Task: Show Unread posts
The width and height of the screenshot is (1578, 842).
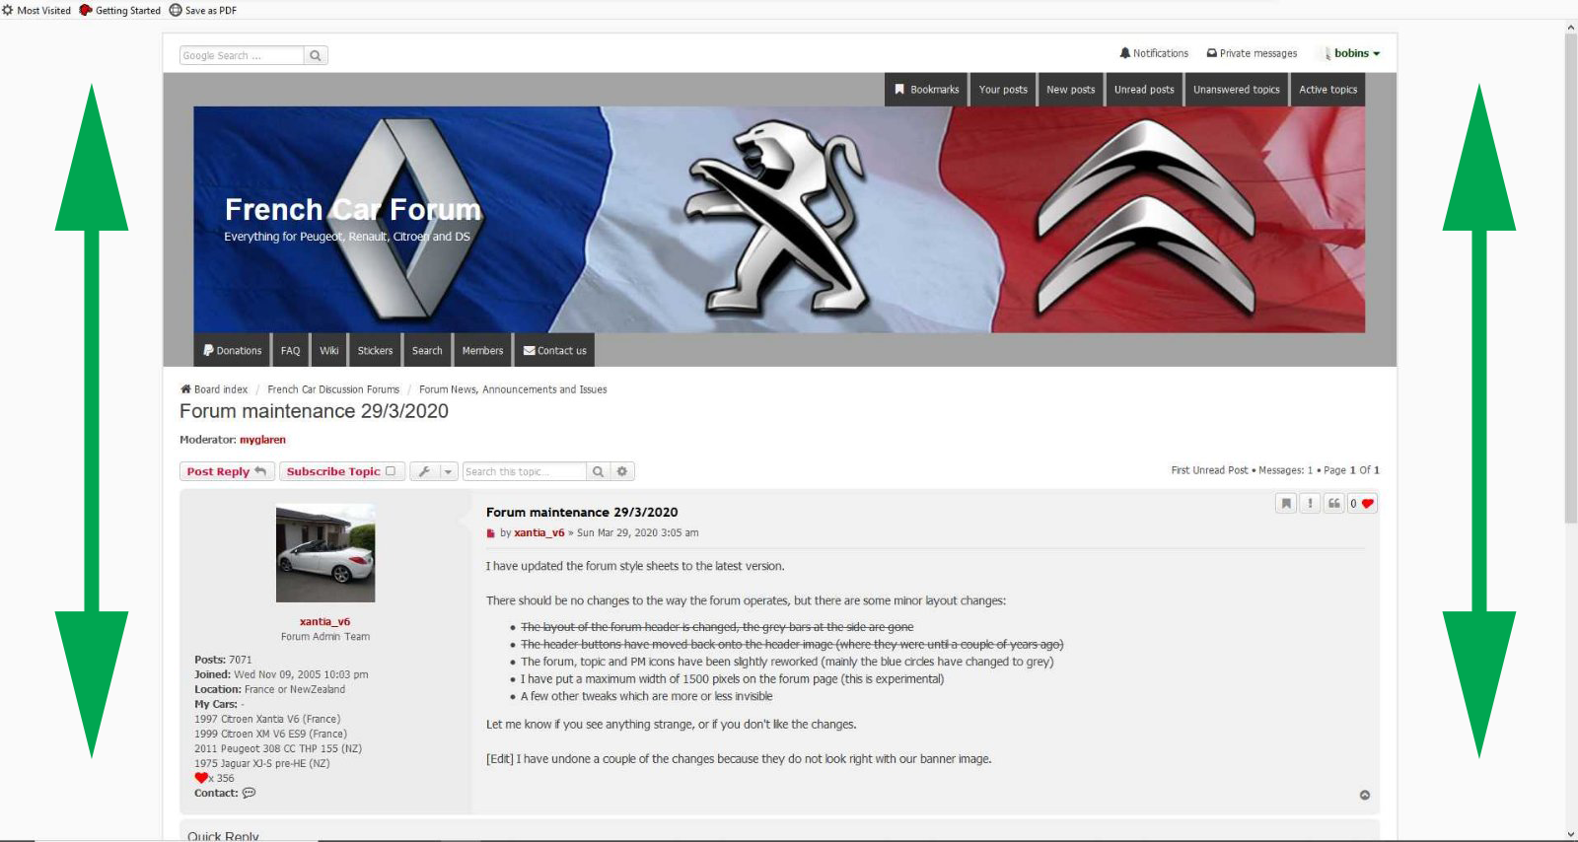Action: click(1144, 90)
